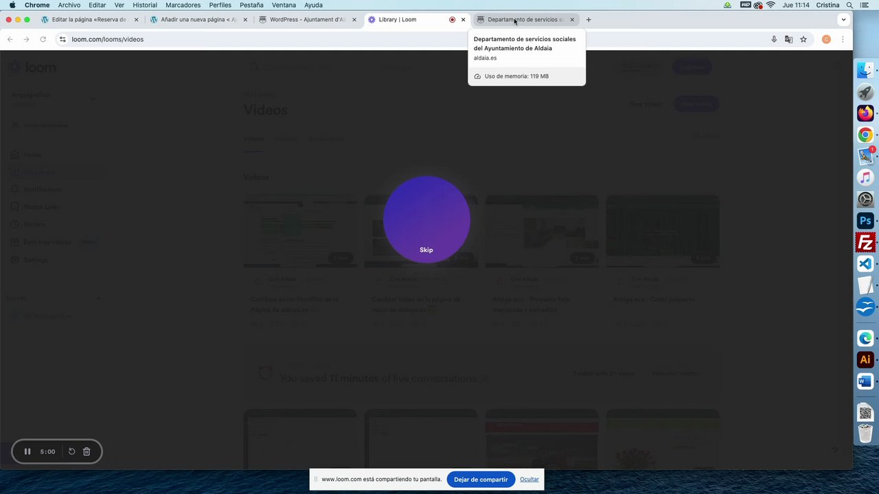The height and width of the screenshot is (494, 879).
Task: Skip the Loom recording countdown
Action: pyautogui.click(x=426, y=250)
